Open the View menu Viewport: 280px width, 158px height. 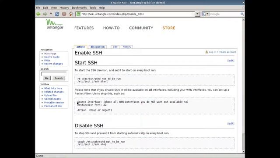click(54, 8)
